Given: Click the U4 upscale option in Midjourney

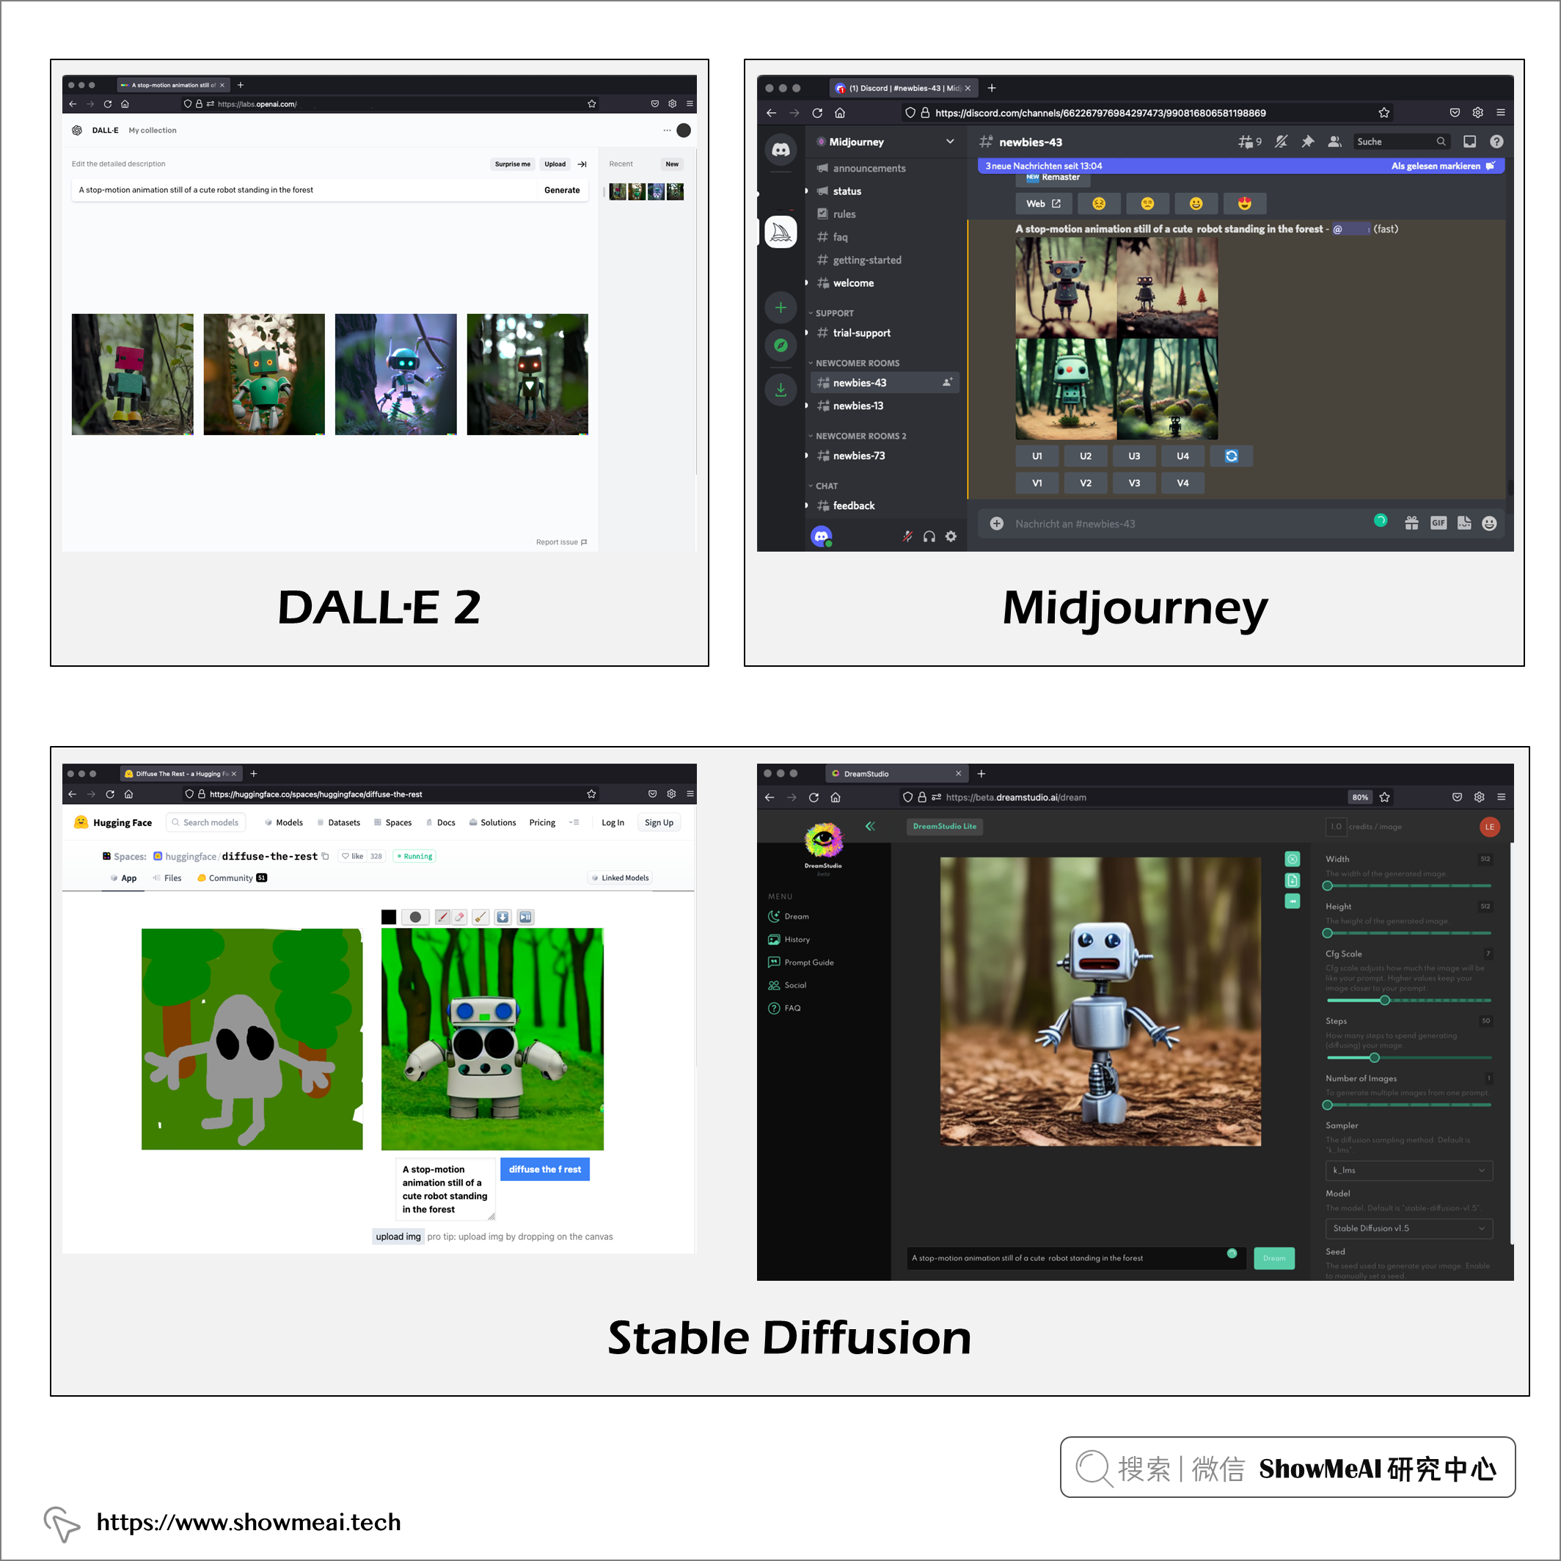Looking at the screenshot, I should point(1185,455).
